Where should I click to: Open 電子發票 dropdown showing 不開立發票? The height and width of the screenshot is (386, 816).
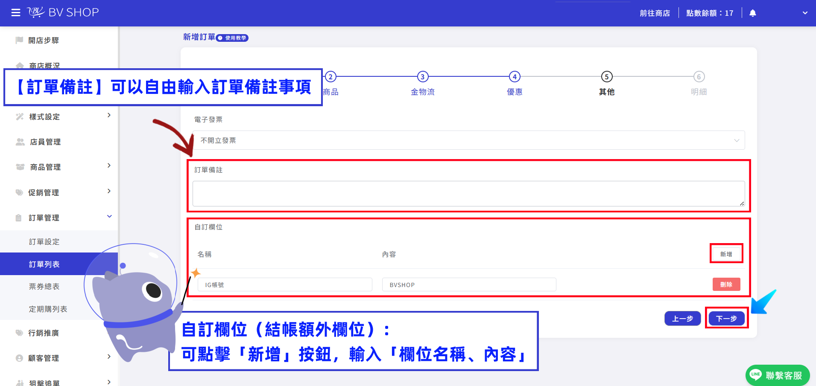coord(468,140)
